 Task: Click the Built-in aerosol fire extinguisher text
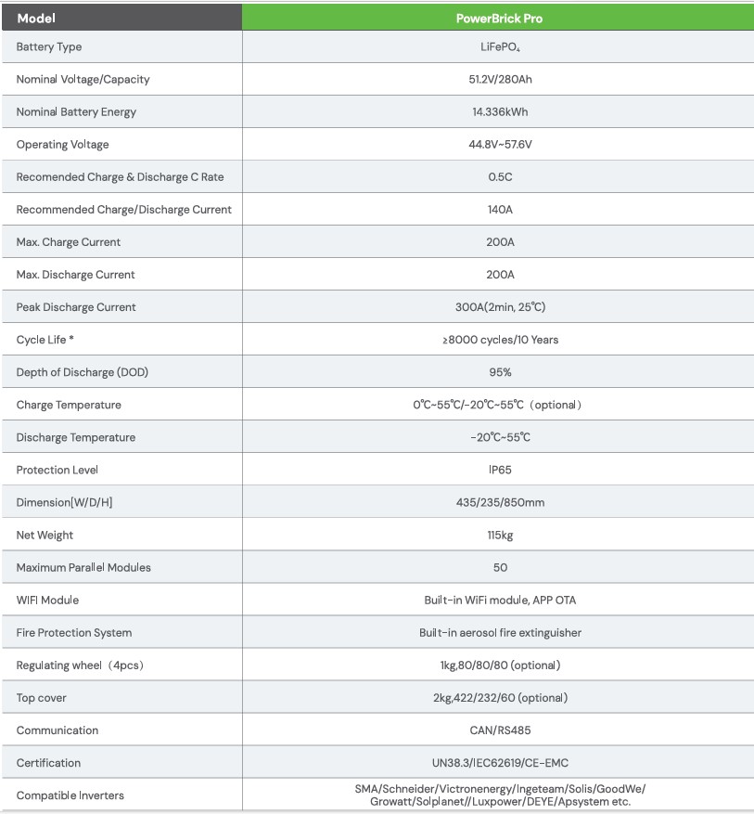pos(500,632)
